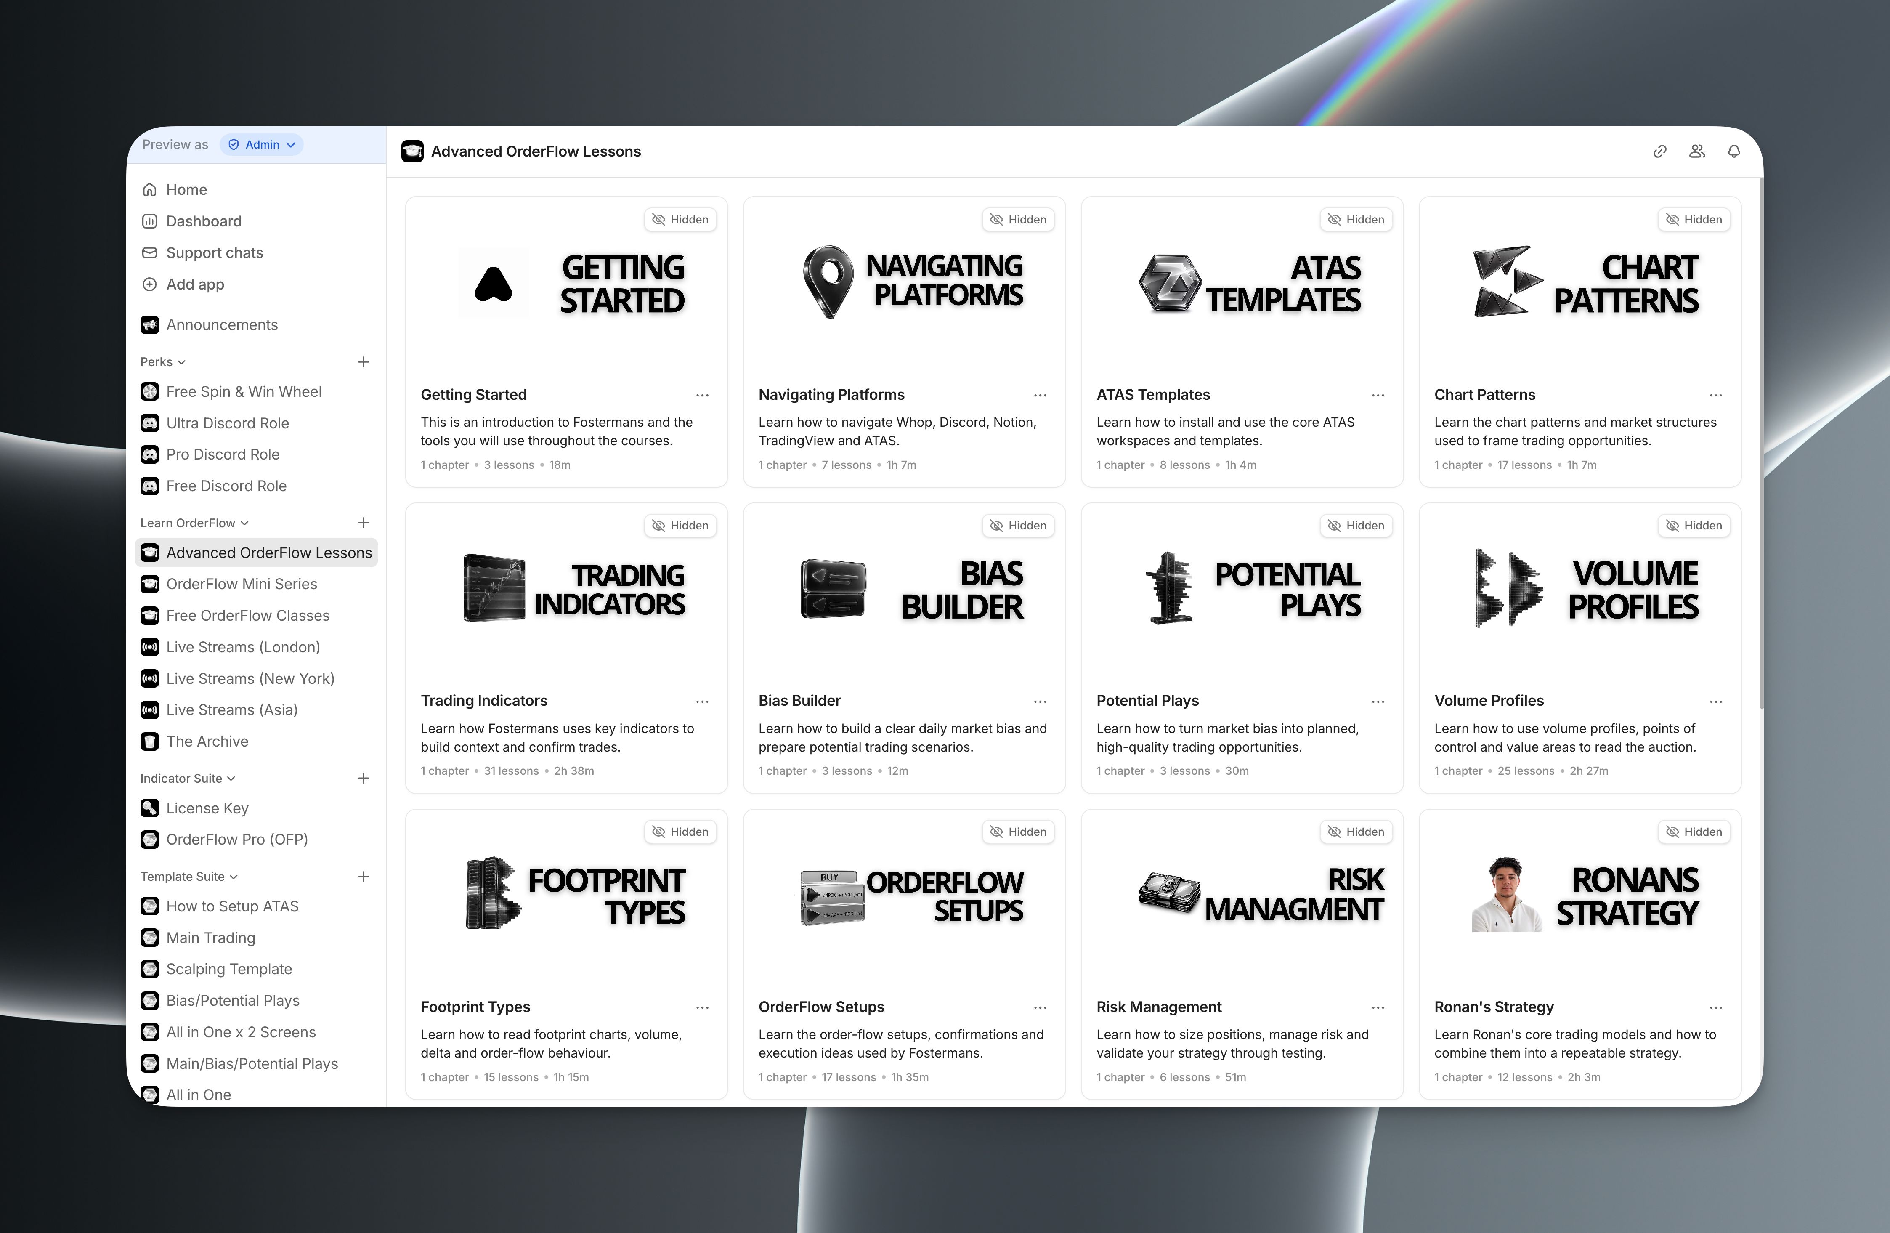Image resolution: width=1890 pixels, height=1233 pixels.
Task: Click the License Key icon
Action: point(149,808)
